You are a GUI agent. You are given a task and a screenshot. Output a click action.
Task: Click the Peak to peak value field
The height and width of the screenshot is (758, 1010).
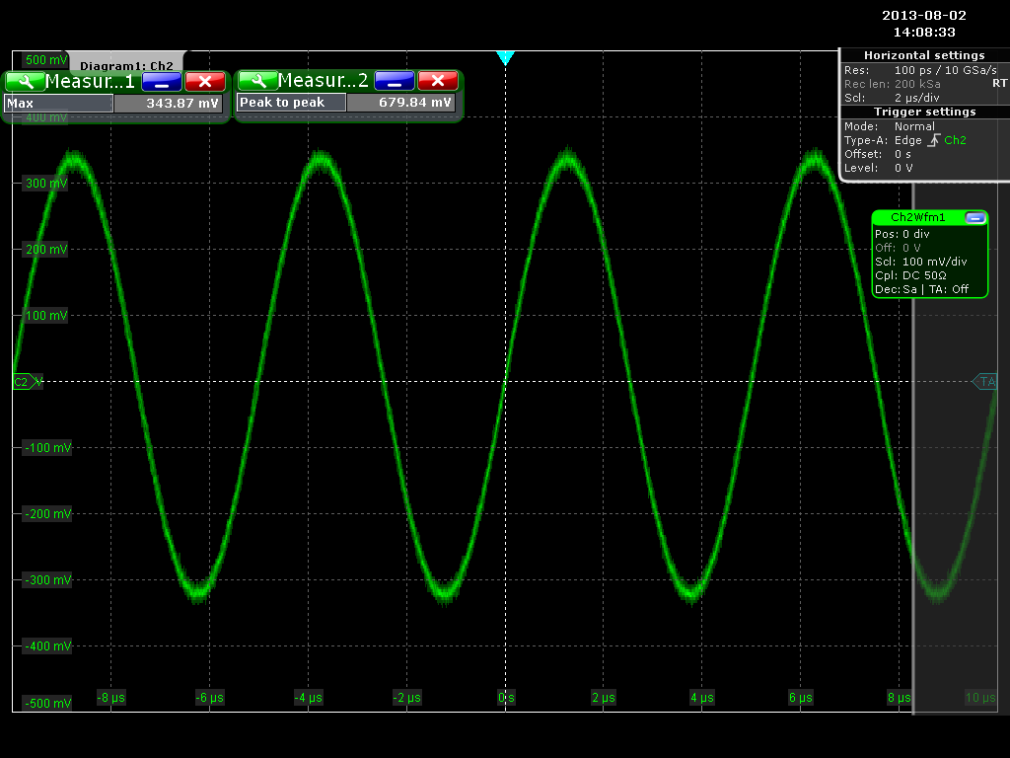[401, 103]
